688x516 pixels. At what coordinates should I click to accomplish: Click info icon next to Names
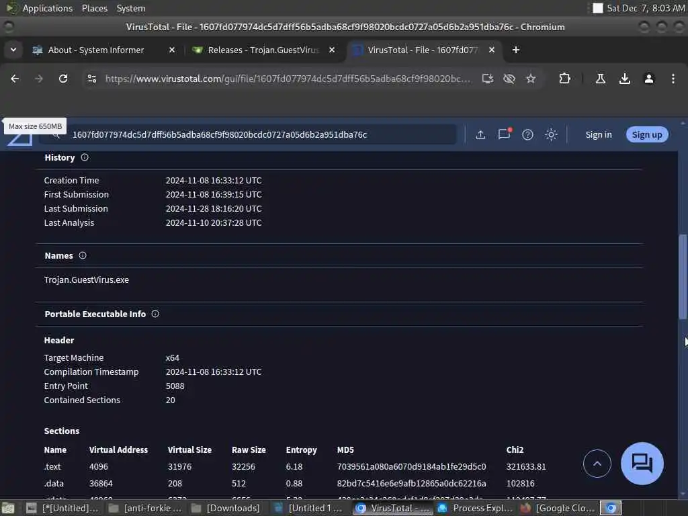83,255
